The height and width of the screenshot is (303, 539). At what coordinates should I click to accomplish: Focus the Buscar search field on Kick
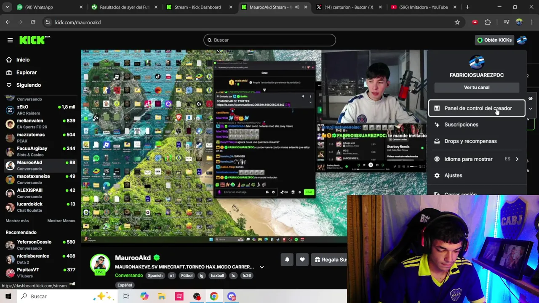(x=269, y=40)
